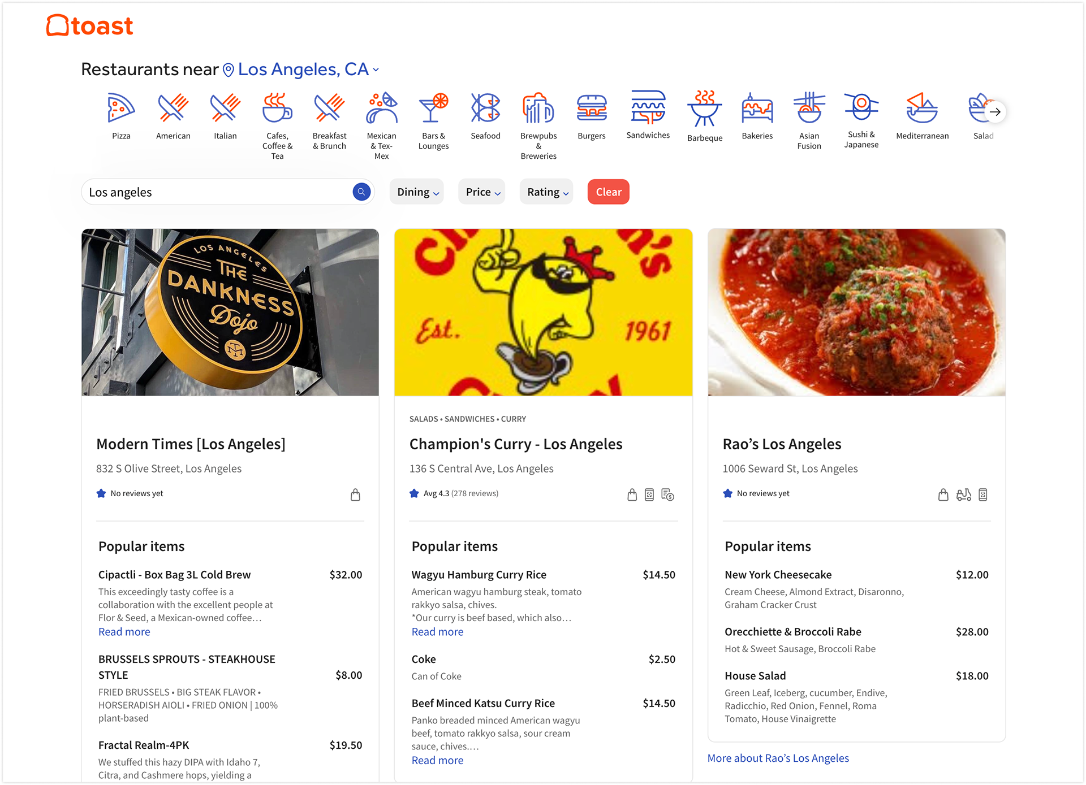Select Fractal Realm-4PK item
The width and height of the screenshot is (1086, 785).
tap(144, 745)
